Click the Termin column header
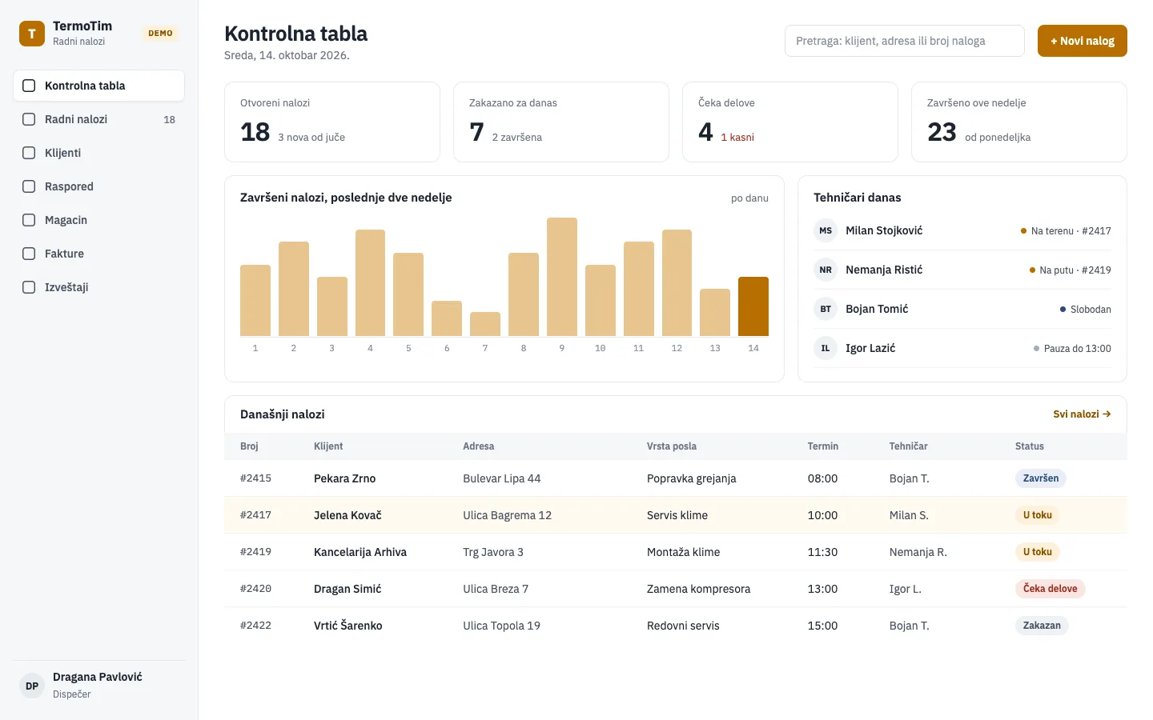Image resolution: width=1153 pixels, height=720 pixels. 823,446
